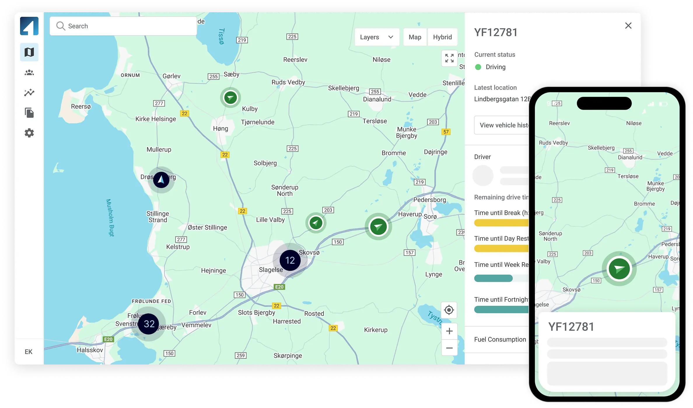Tap YF12781 title on the phone card

(x=571, y=327)
